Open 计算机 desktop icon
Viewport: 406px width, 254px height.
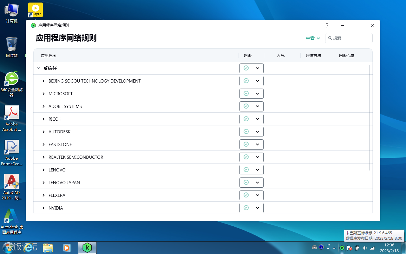12,13
